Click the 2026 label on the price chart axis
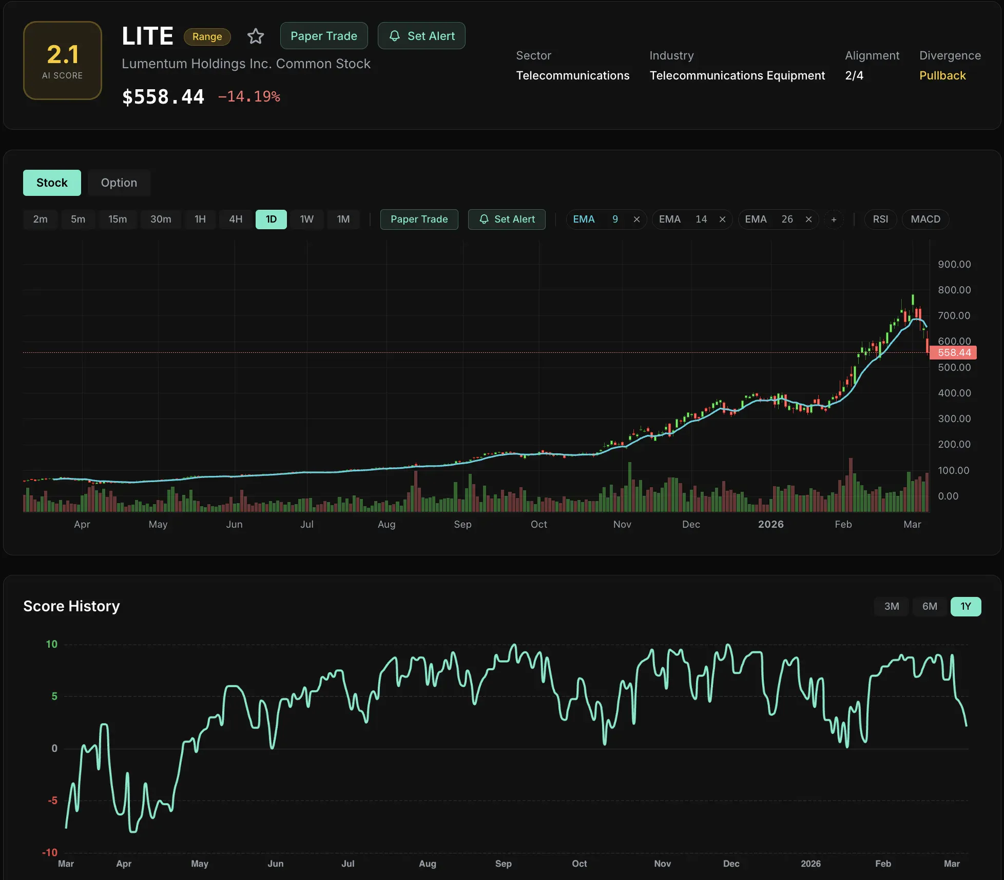Viewport: 1004px width, 880px height. coord(771,524)
